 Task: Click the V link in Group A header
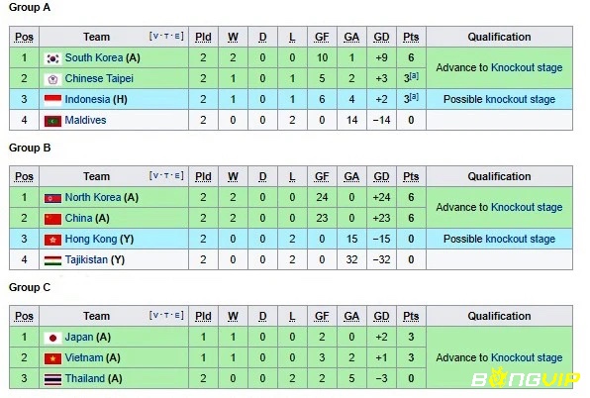tap(155, 36)
